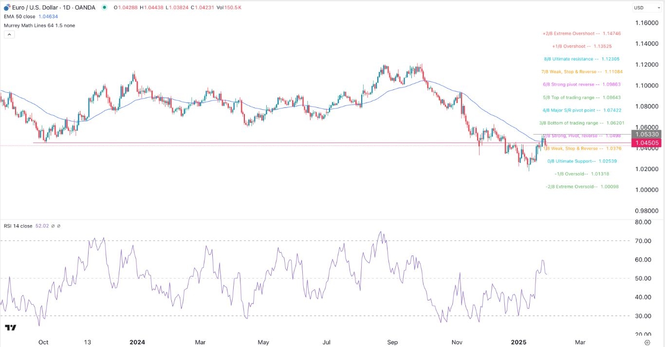665x347 pixels.
Task: Click the second hidden-source icon in RSI row
Action: pos(58,226)
